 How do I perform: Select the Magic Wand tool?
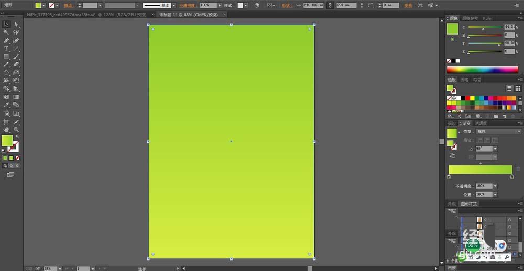point(6,32)
